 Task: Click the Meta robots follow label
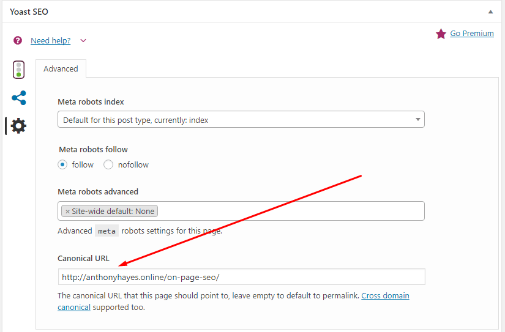[x=94, y=150]
